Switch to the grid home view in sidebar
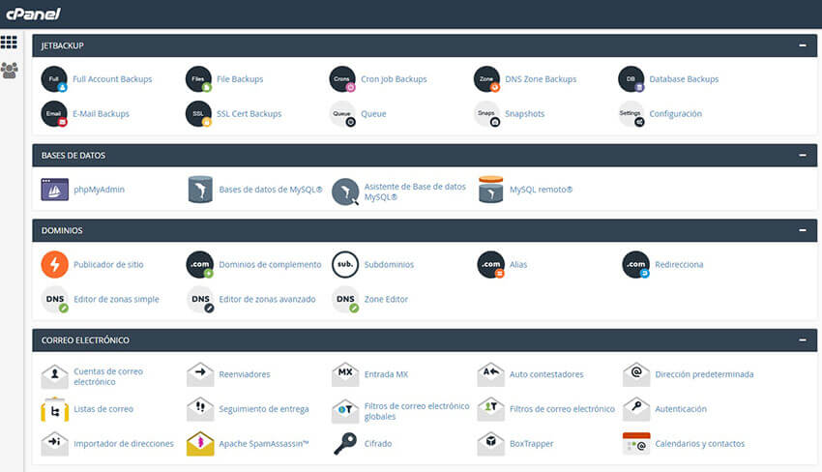822x472 pixels. [x=10, y=43]
